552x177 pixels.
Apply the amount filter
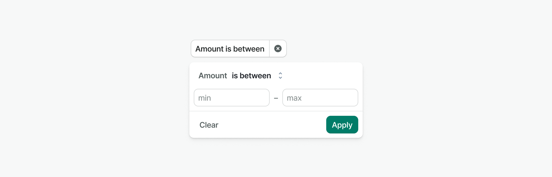pyautogui.click(x=342, y=125)
